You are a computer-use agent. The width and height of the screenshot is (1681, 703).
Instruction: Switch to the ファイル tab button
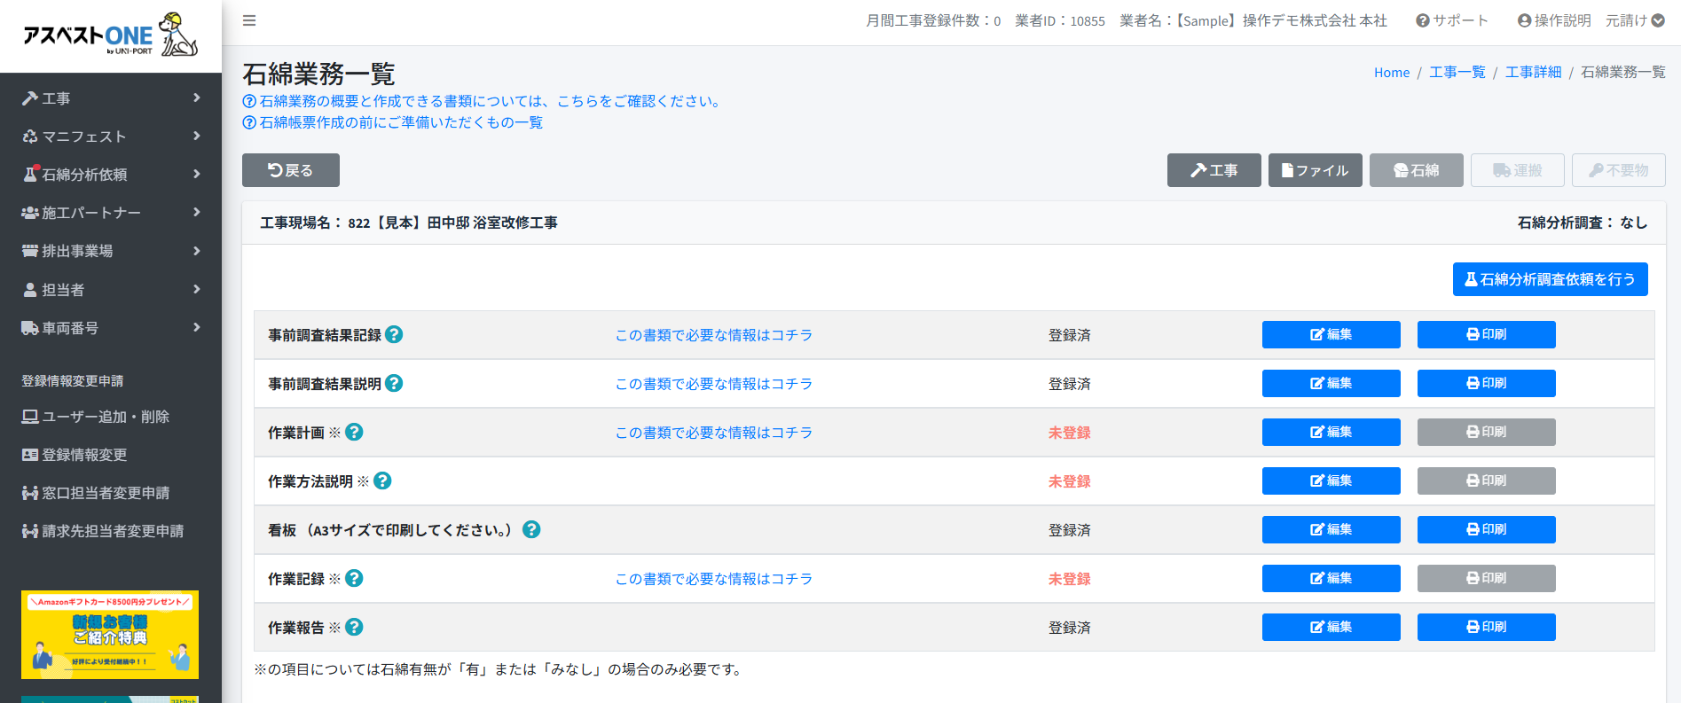coord(1315,170)
